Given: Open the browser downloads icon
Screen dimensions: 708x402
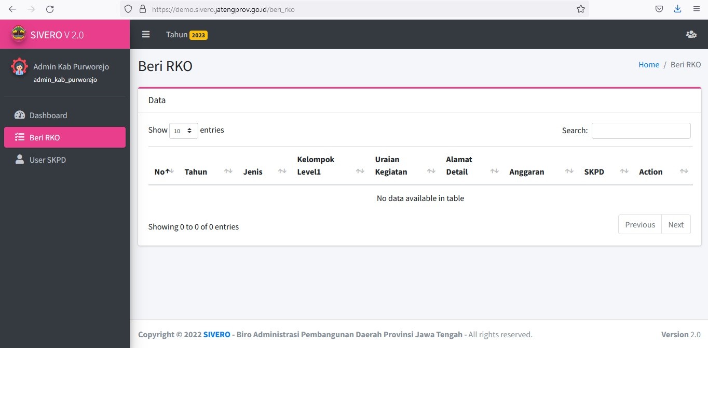Looking at the screenshot, I should pyautogui.click(x=677, y=9).
